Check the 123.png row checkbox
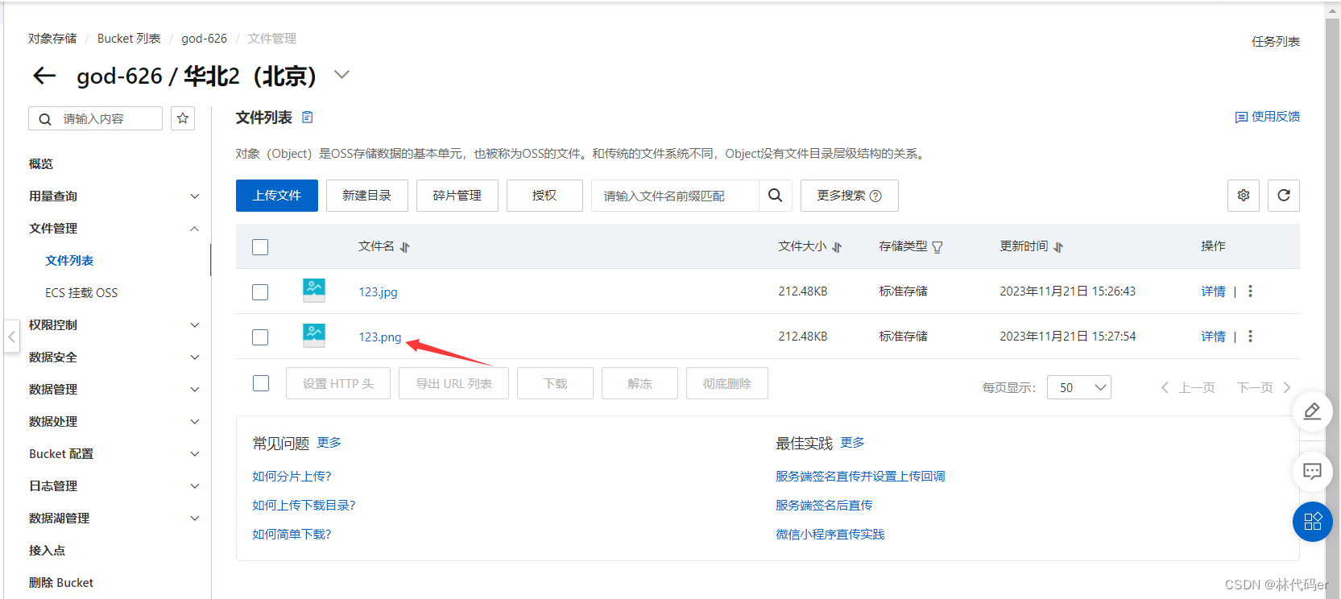The image size is (1341, 599). click(x=260, y=337)
